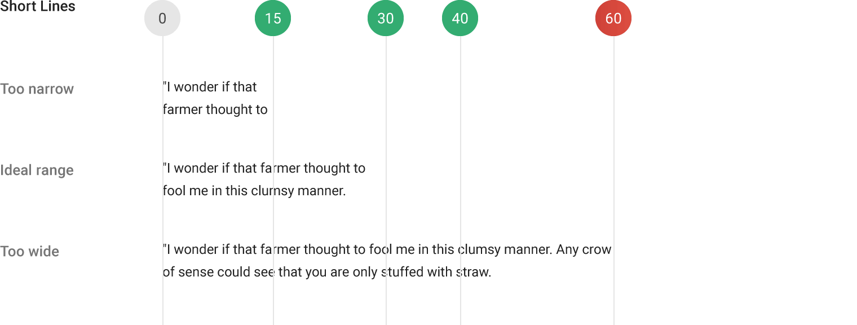Click the text line "farmer thought to"

pyautogui.click(x=215, y=109)
